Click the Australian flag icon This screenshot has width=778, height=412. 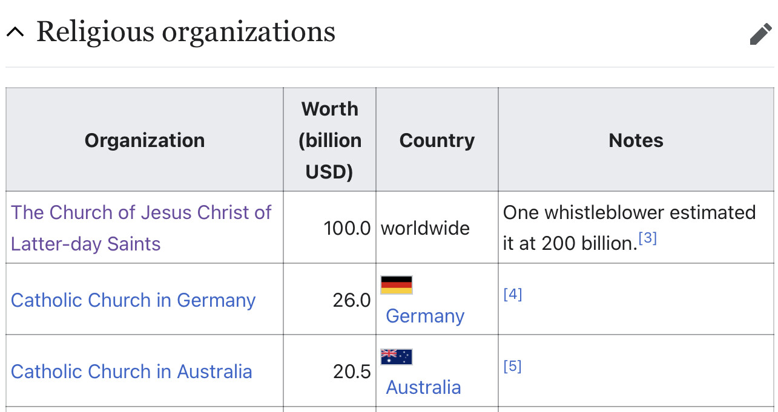point(397,357)
